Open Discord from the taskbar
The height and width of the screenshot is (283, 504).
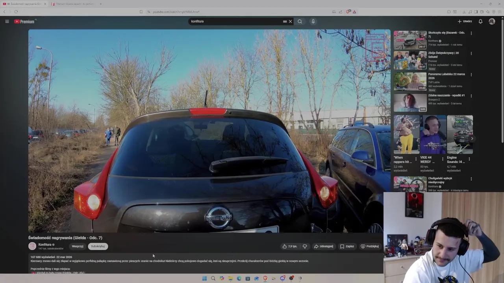click(282, 278)
